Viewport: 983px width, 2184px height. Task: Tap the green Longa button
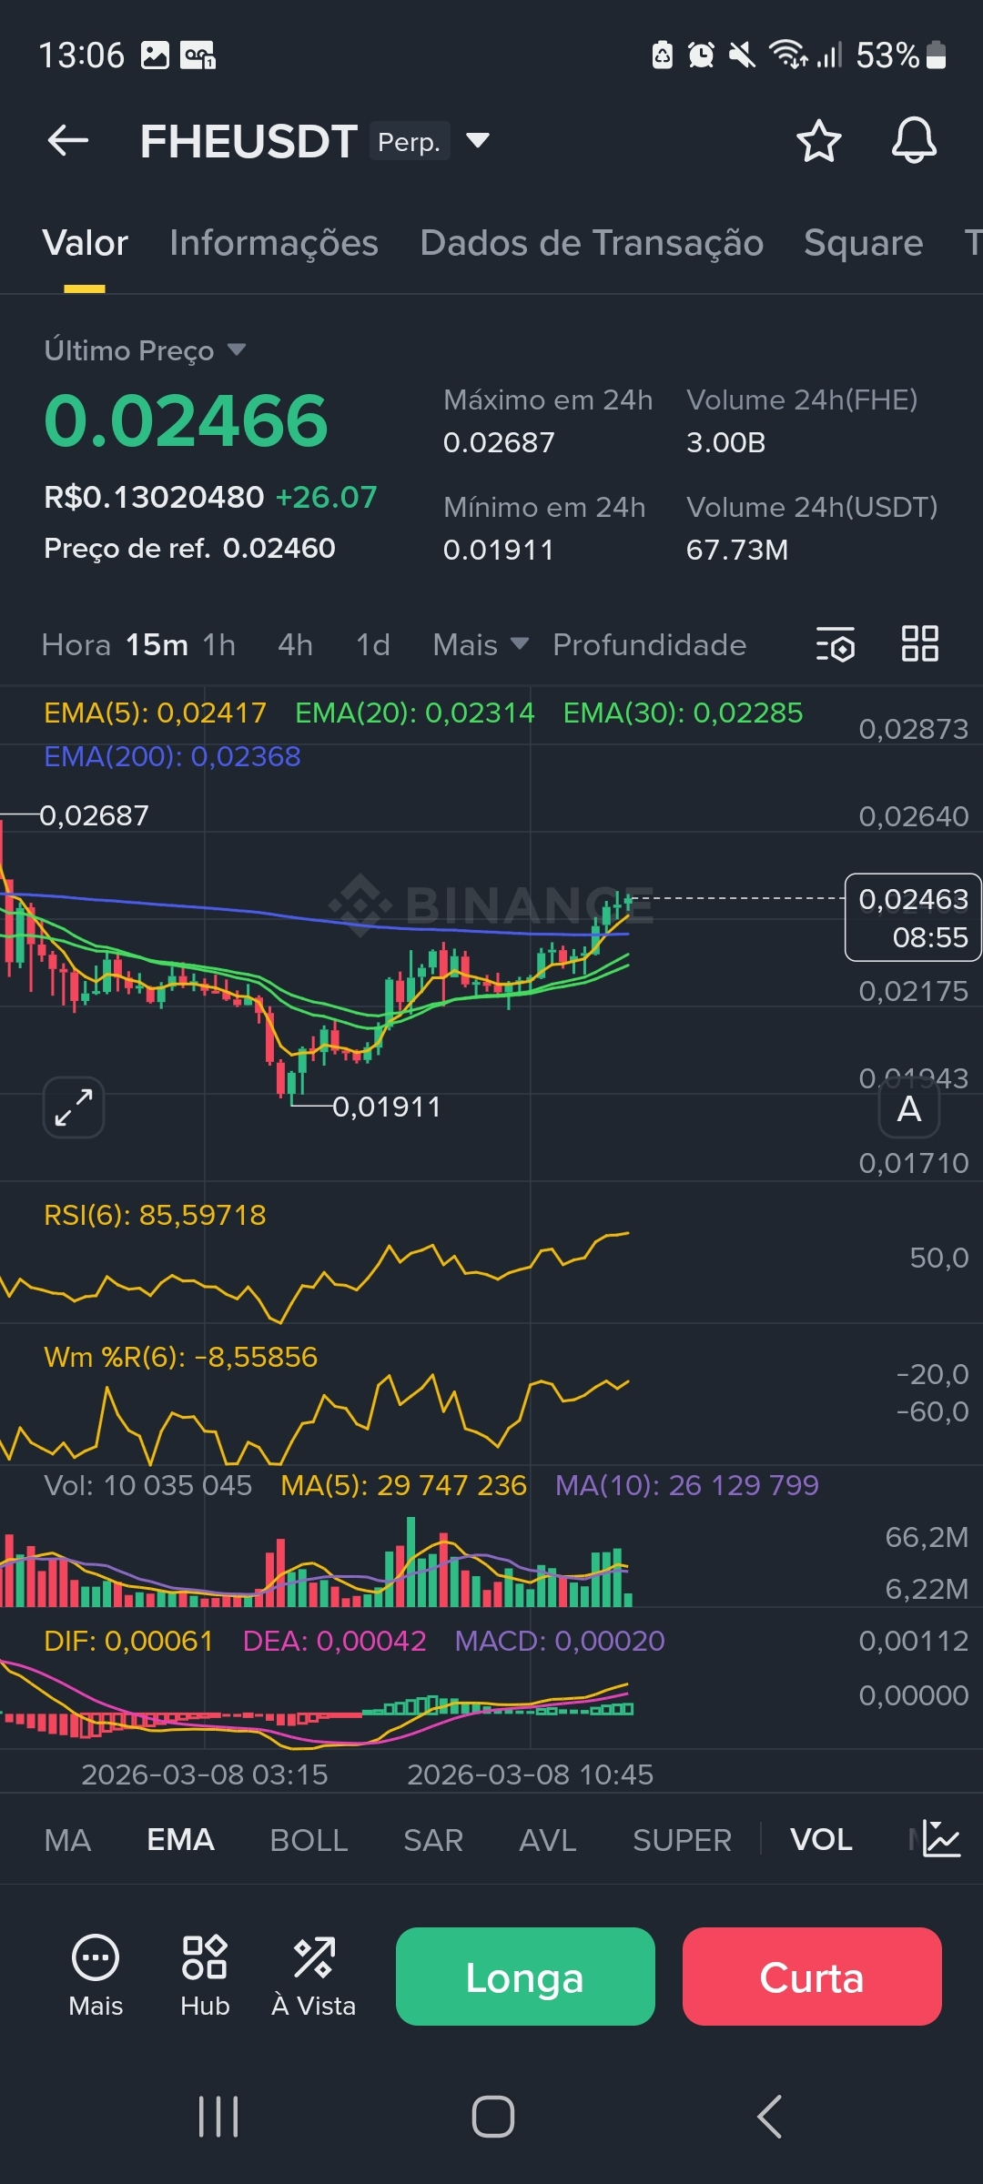point(525,1977)
